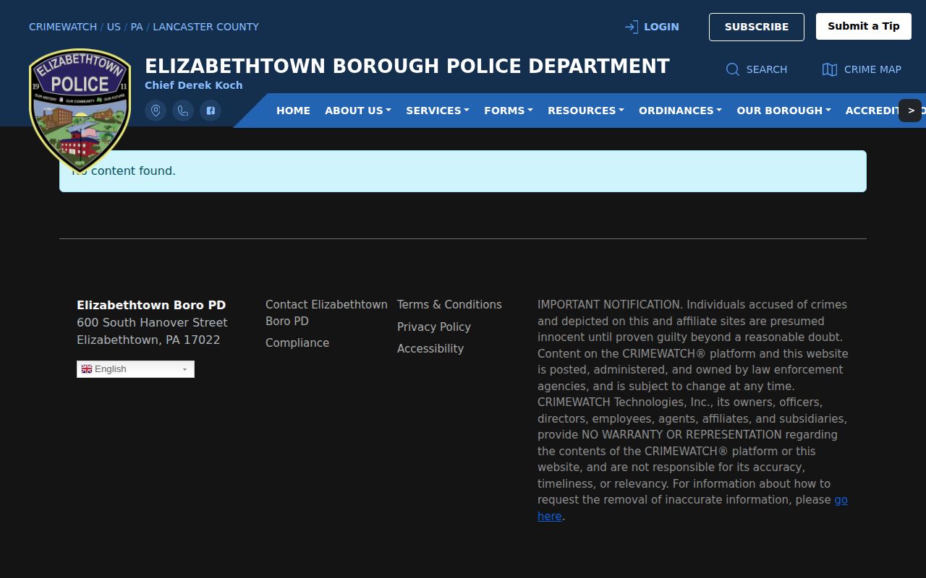Click the US breadcrumb link

(x=114, y=27)
